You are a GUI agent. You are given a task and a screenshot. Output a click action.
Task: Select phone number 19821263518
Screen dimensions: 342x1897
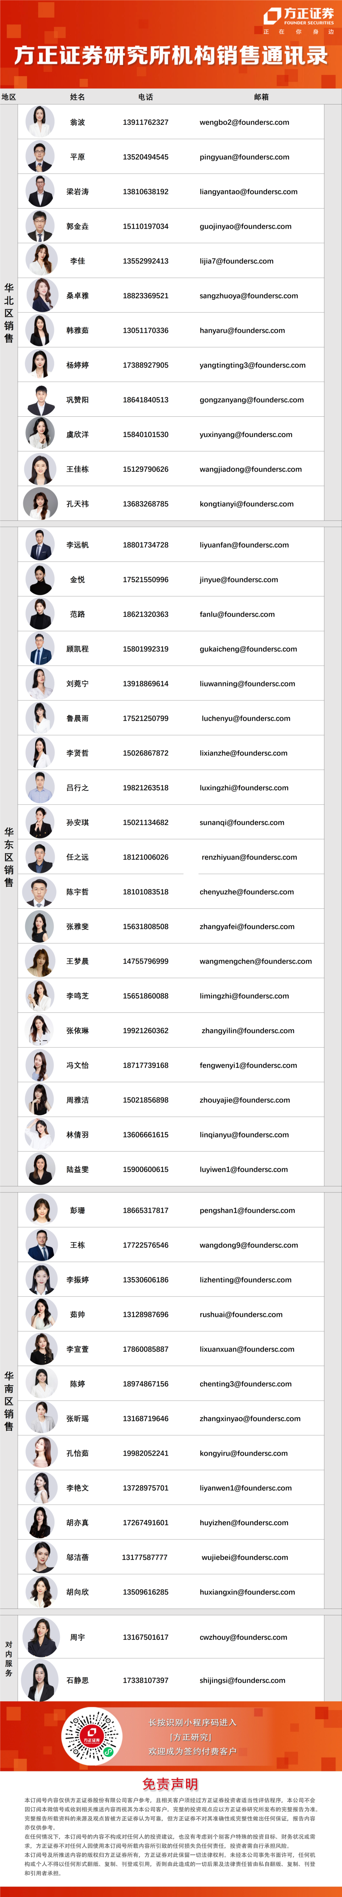point(146,788)
